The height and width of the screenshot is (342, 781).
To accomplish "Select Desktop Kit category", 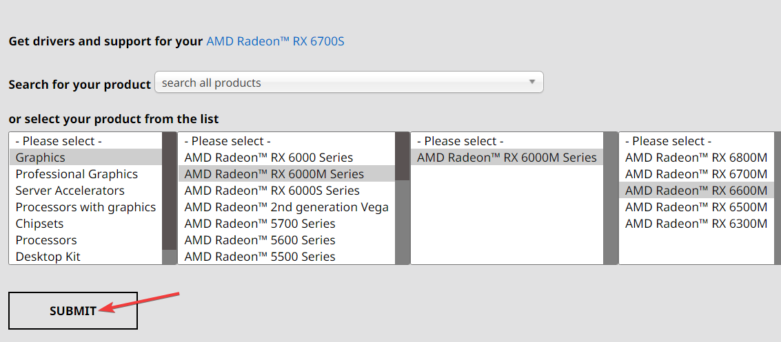I will [x=48, y=257].
